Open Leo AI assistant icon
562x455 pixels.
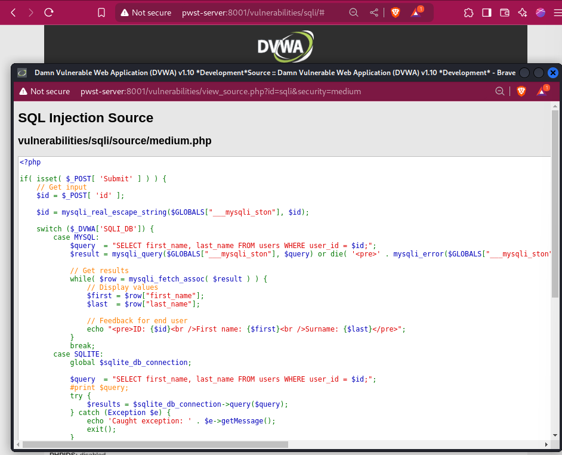click(523, 13)
